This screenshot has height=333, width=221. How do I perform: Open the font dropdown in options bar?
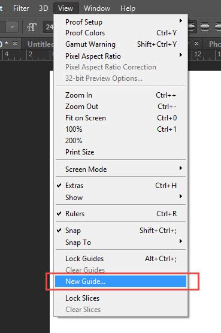pos(12,27)
